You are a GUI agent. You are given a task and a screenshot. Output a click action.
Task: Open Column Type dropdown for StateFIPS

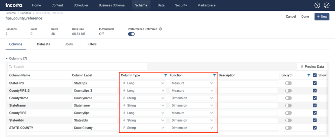point(143,83)
